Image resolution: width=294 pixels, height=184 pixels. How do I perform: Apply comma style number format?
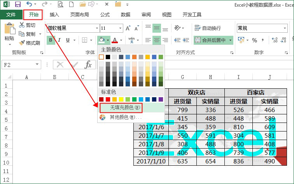[x=263, y=40]
